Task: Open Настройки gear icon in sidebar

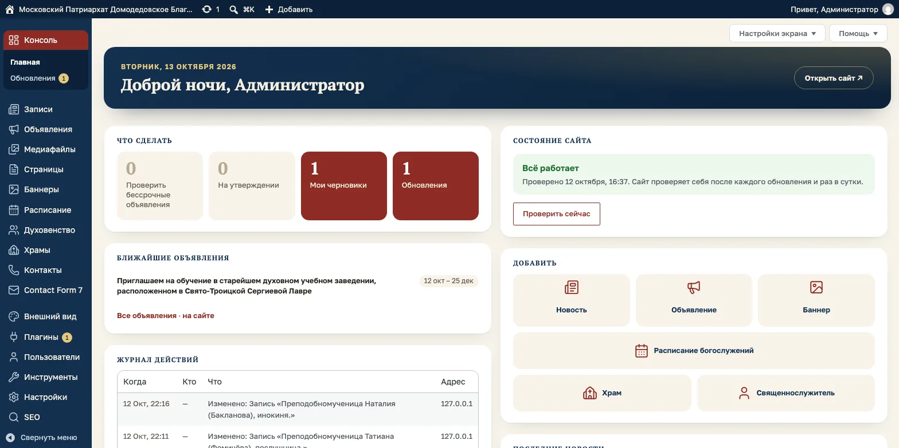Action: point(14,397)
